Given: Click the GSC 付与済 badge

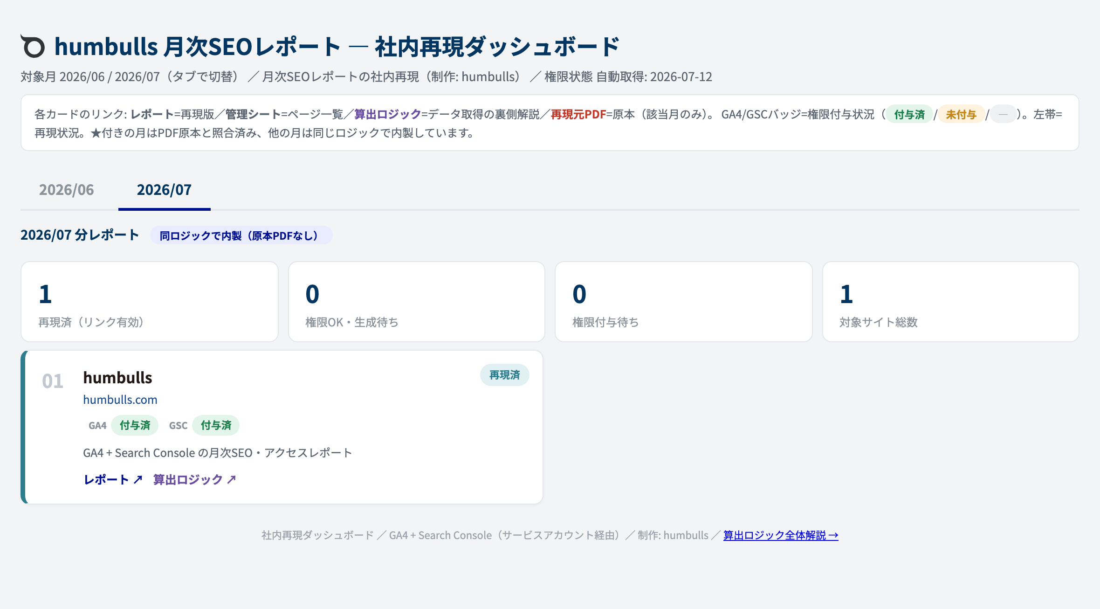Looking at the screenshot, I should pos(216,425).
